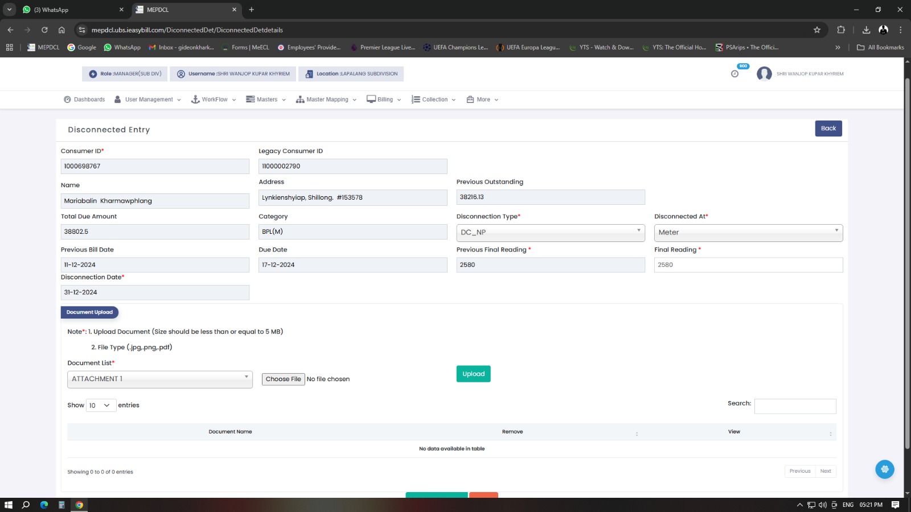911x512 pixels.
Task: Click the browser downloads icon
Action: click(866, 30)
